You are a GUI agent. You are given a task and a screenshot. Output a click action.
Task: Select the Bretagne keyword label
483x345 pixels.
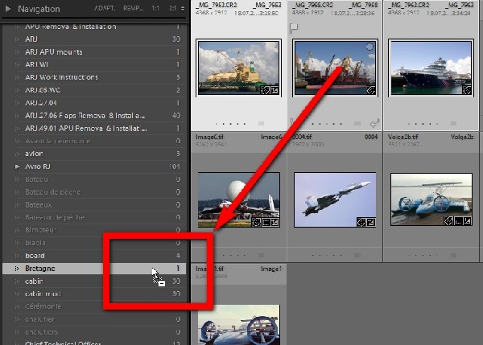[40, 269]
